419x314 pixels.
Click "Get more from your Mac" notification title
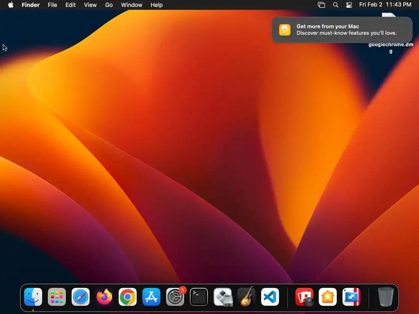(x=328, y=26)
